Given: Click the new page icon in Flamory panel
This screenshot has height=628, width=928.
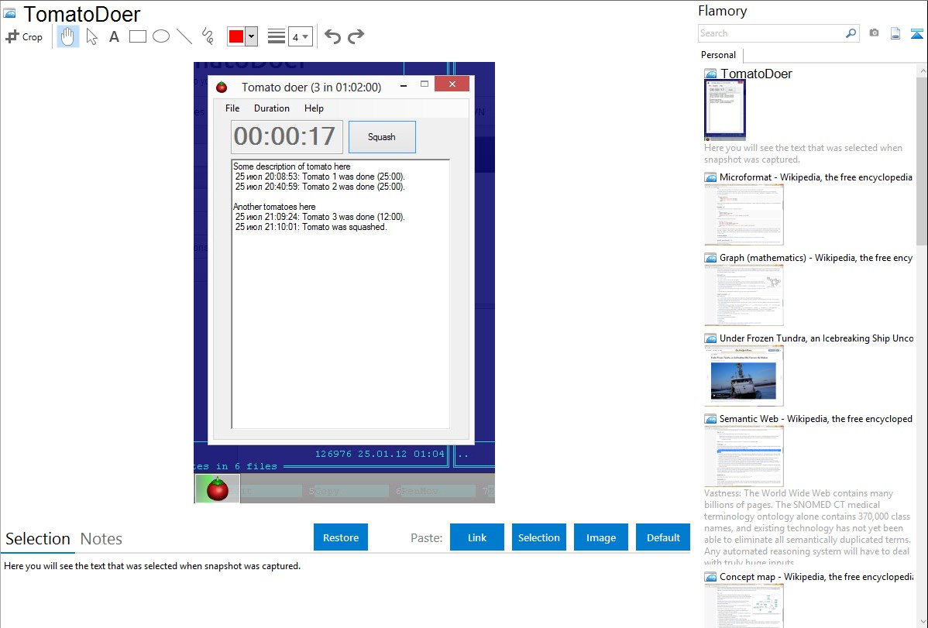Looking at the screenshot, I should [895, 33].
